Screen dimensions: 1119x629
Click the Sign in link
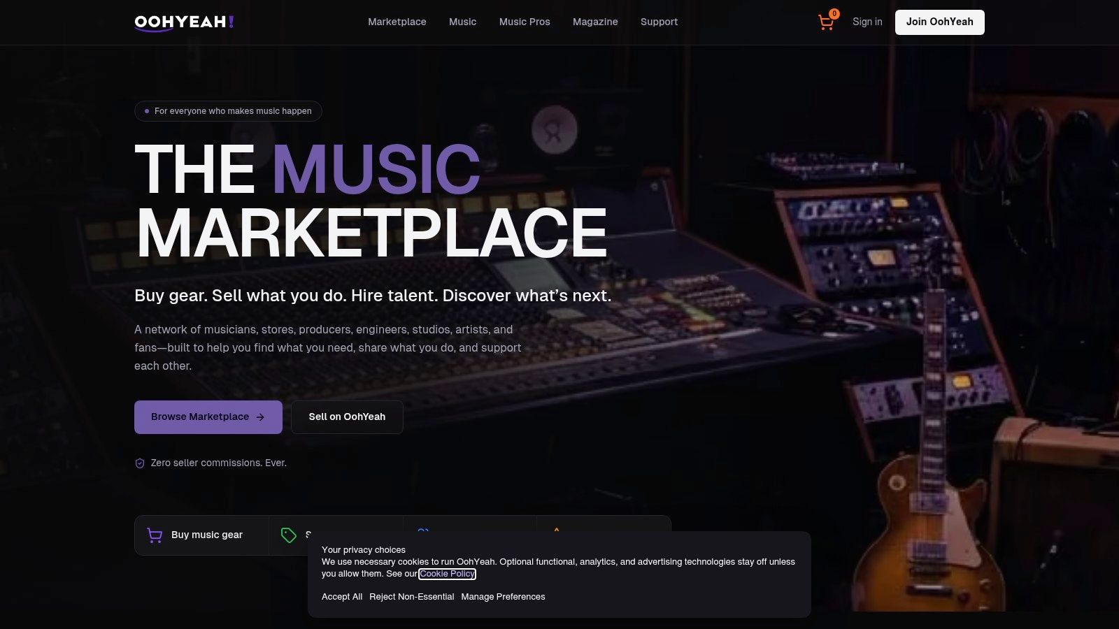867,22
